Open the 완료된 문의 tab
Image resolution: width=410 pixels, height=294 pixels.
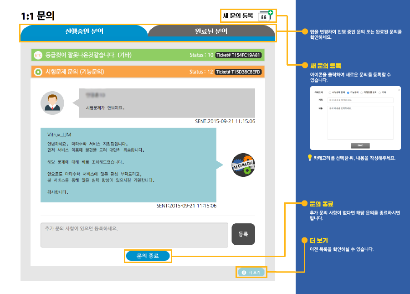click(x=211, y=31)
